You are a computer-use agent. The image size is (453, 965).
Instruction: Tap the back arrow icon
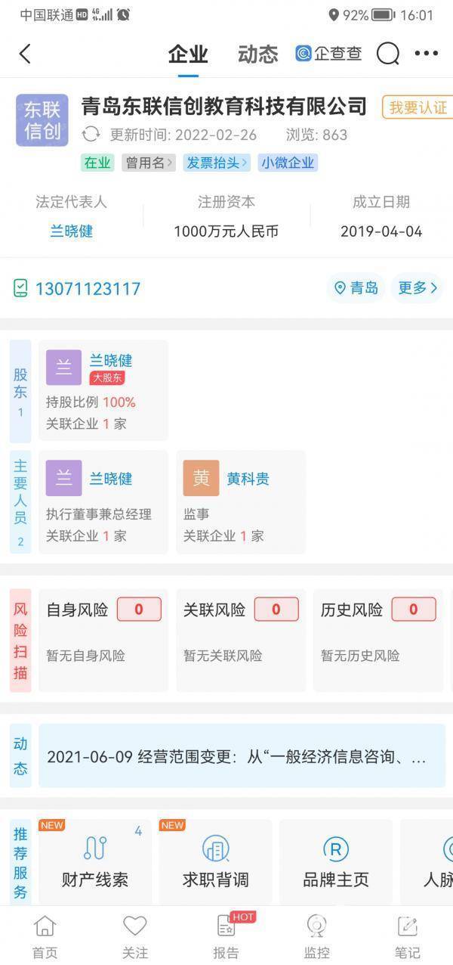(25, 54)
